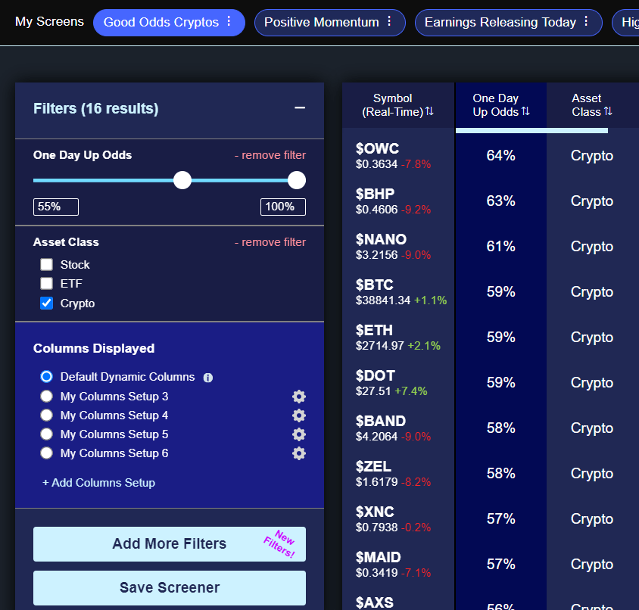639x610 pixels.
Task: Check the Stock asset class box
Action: [46, 264]
